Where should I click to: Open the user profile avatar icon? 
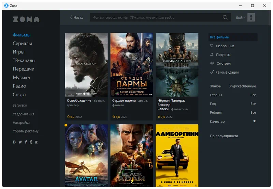[x=251, y=17]
